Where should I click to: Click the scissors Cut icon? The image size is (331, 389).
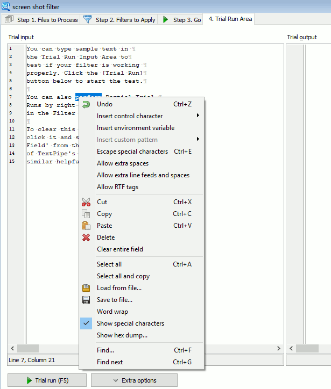tap(86, 202)
